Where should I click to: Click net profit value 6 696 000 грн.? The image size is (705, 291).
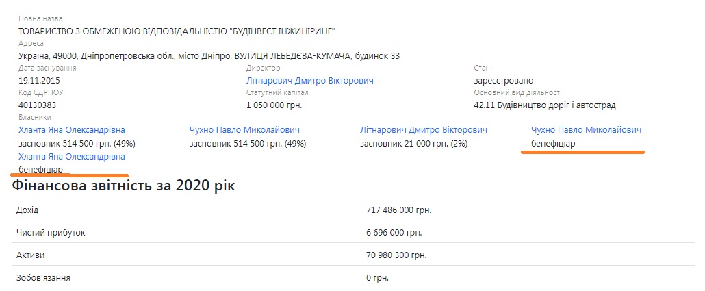pos(394,233)
